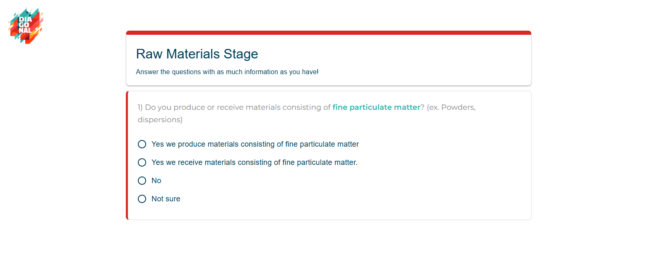The image size is (652, 261).
Task: Click the "Raw Materials Stage" heading
Action: (197, 54)
